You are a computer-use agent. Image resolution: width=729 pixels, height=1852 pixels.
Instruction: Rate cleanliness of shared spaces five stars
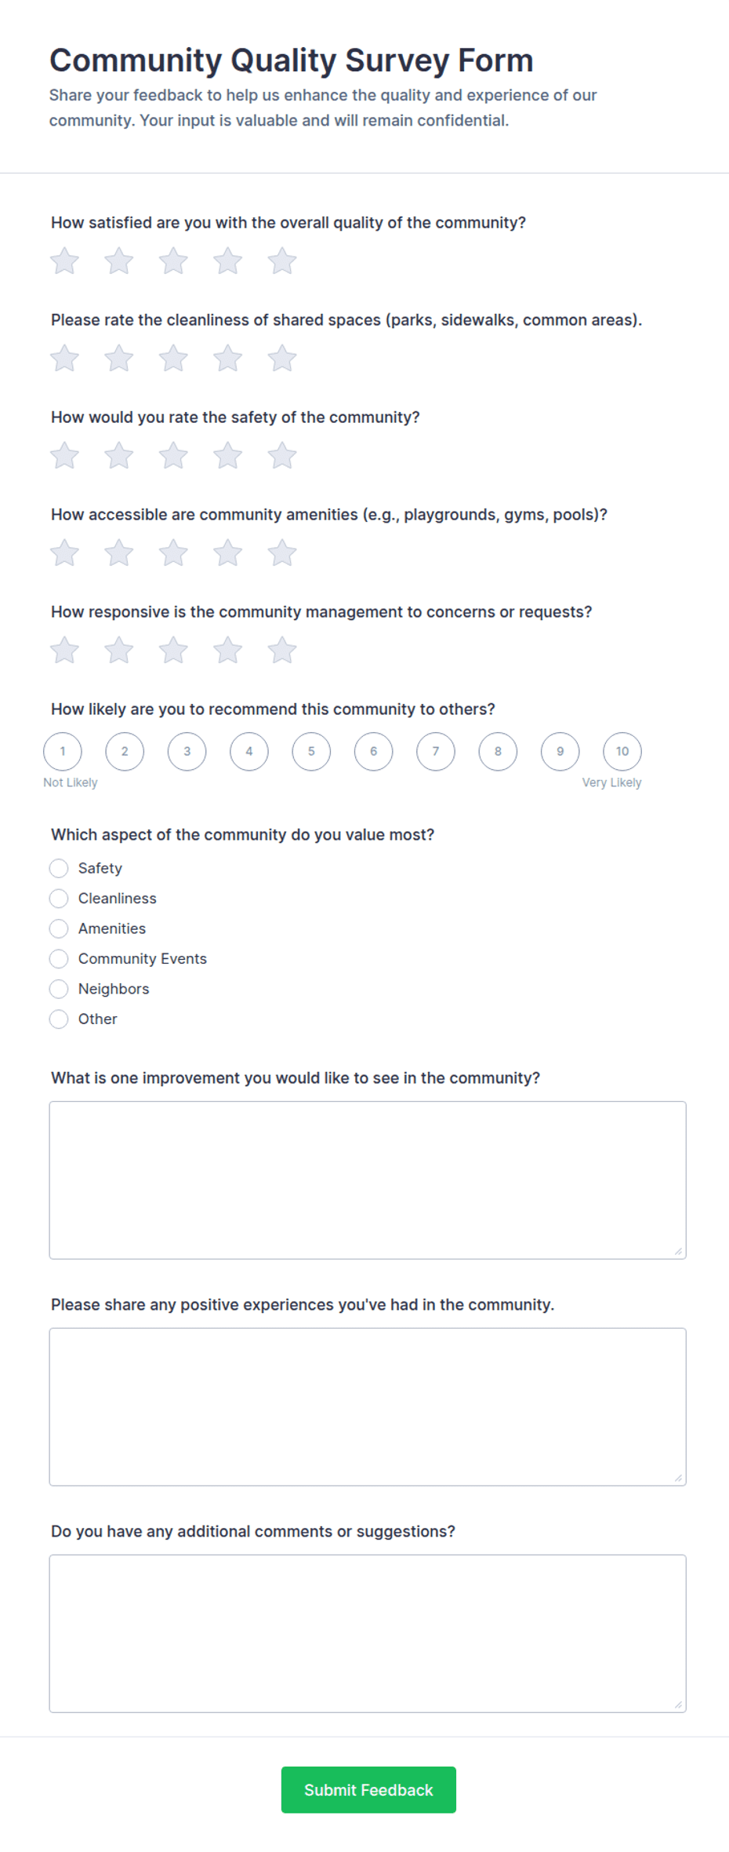point(282,359)
